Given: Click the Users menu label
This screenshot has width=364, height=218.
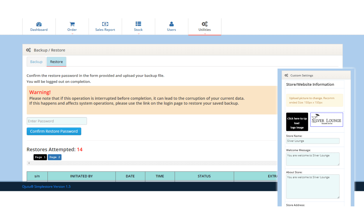Looking at the screenshot, I should [x=172, y=30].
